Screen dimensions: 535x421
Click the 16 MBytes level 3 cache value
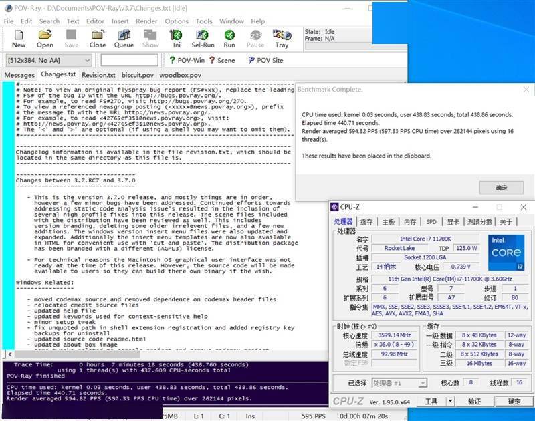click(x=479, y=363)
